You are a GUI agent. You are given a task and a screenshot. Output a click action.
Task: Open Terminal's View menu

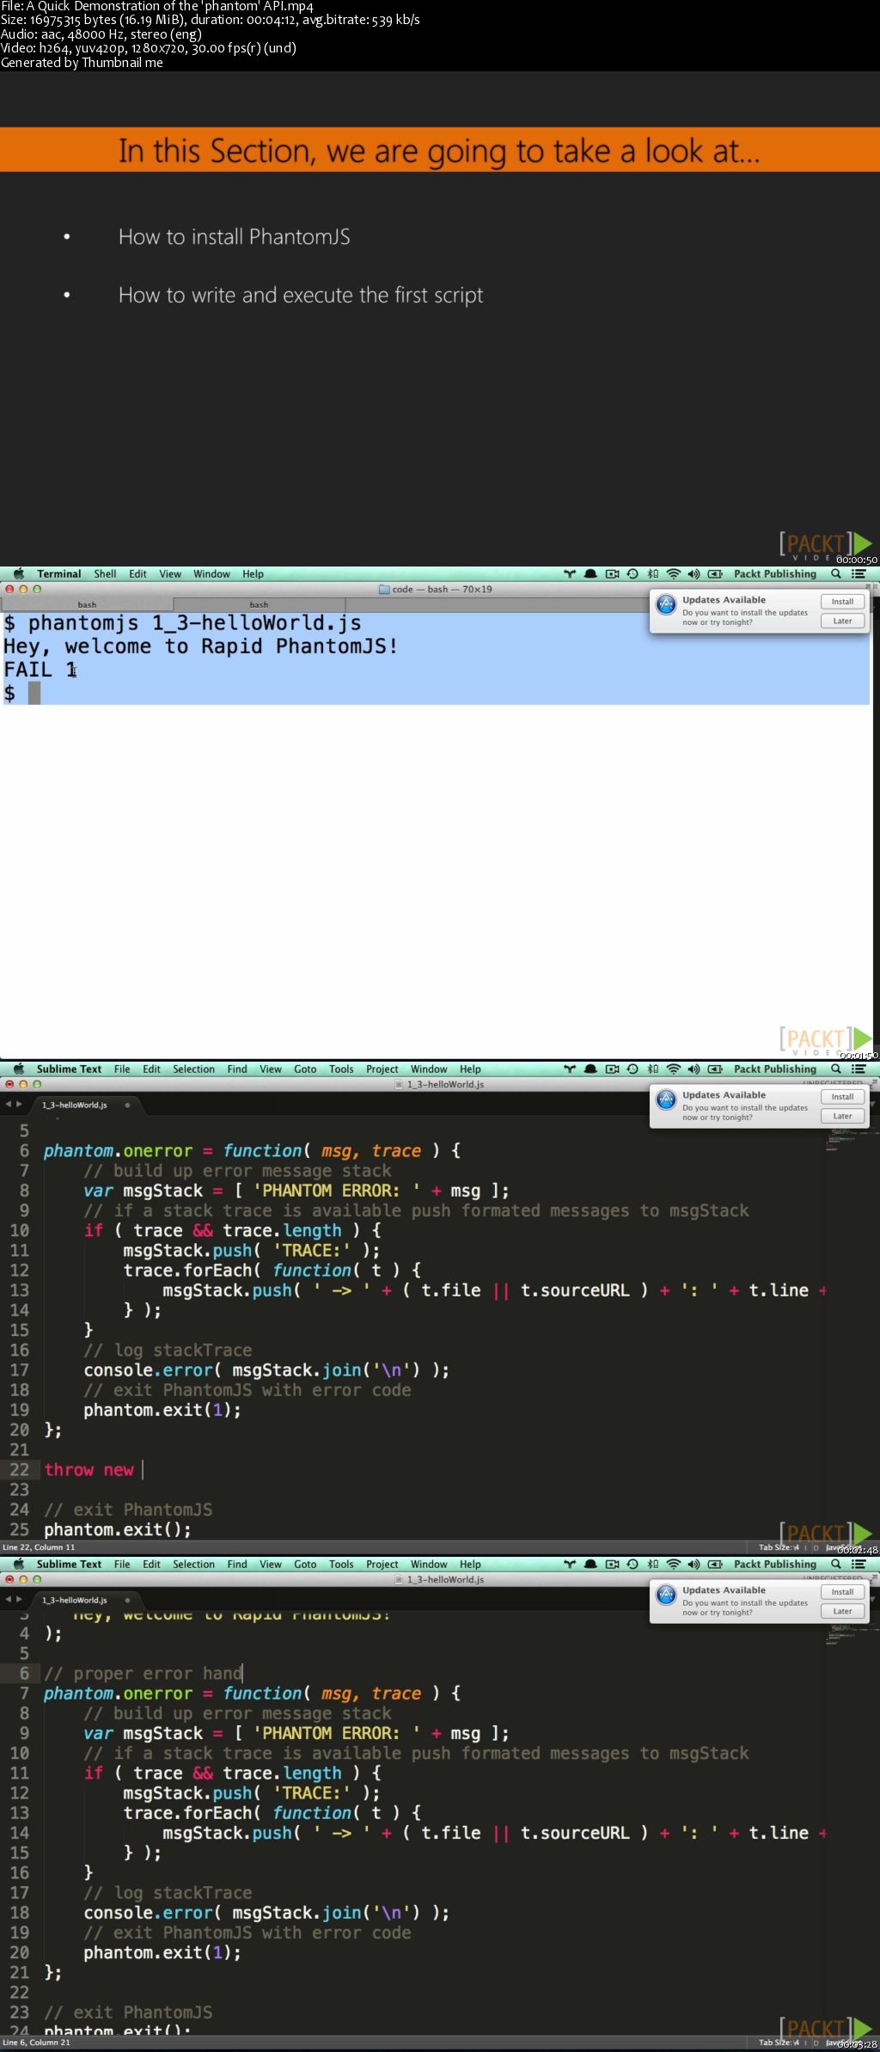(170, 573)
